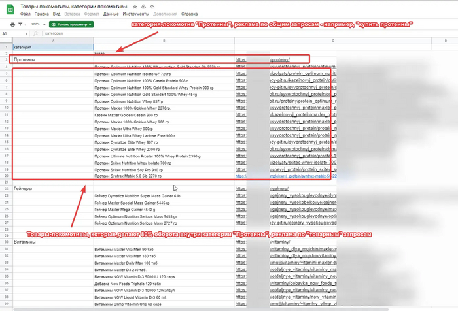Select "Протеин Optimum Nutrition Isolate GF 720гр" cell
This screenshot has width=458, height=311.
164,74
